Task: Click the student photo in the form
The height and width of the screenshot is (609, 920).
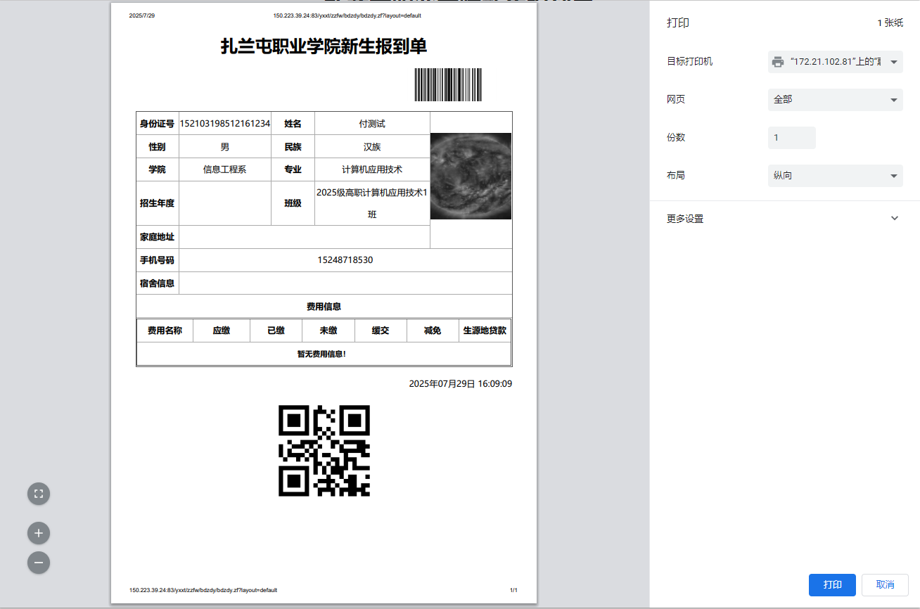Action: point(471,176)
